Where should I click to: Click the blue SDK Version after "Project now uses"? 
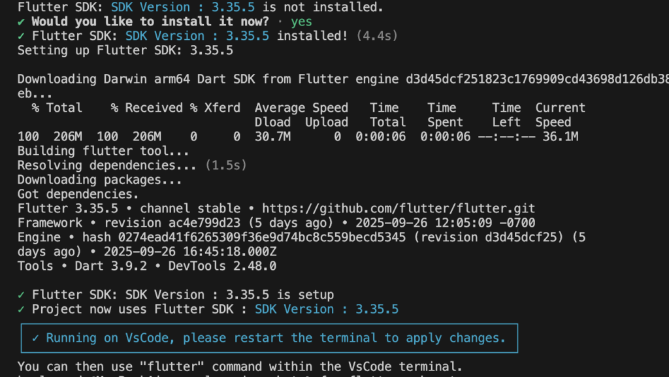(327, 309)
